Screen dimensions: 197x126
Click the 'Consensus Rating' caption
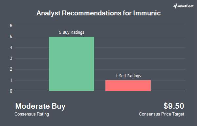point(32,114)
